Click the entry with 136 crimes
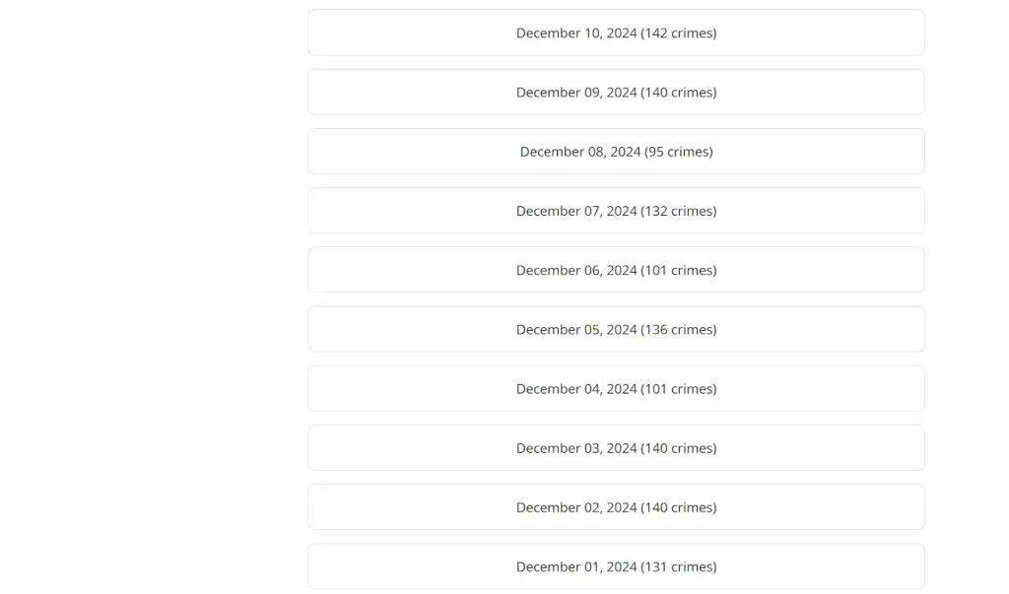Screen dimensions: 1009x594 pos(616,329)
